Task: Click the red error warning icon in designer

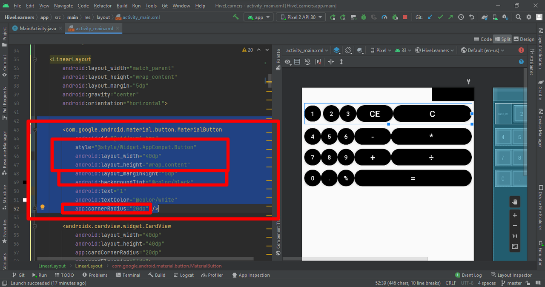Action: pyautogui.click(x=521, y=50)
